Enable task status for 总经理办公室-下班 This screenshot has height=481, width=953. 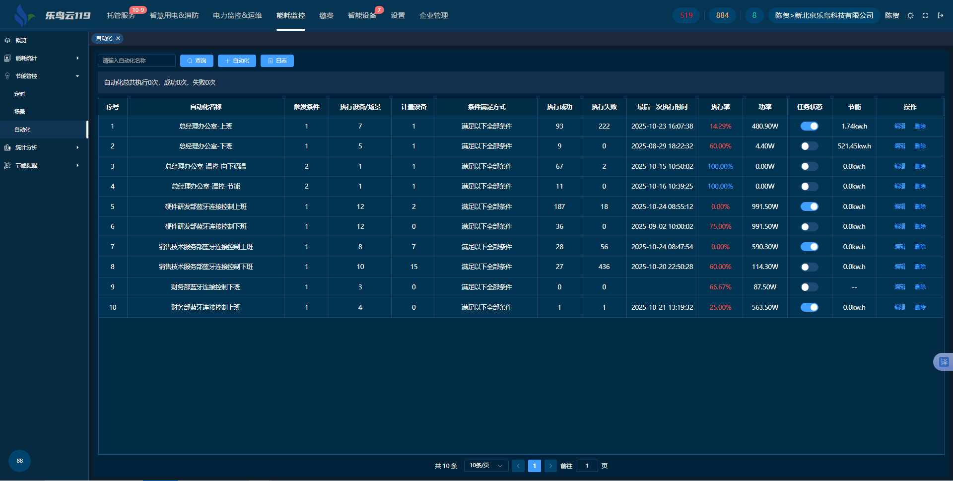pos(809,146)
